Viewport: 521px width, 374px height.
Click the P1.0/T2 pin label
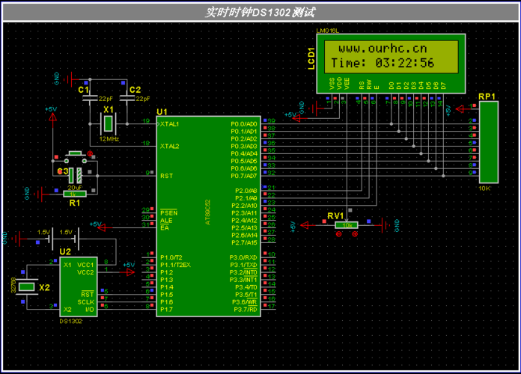click(171, 257)
